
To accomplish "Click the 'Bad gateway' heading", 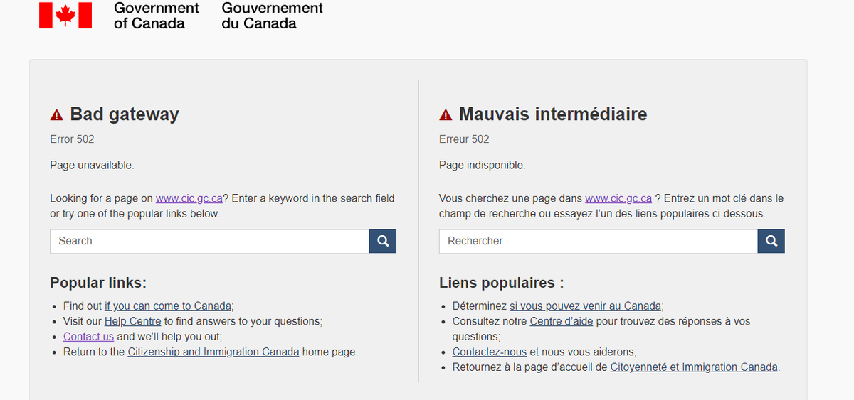I will 125,114.
